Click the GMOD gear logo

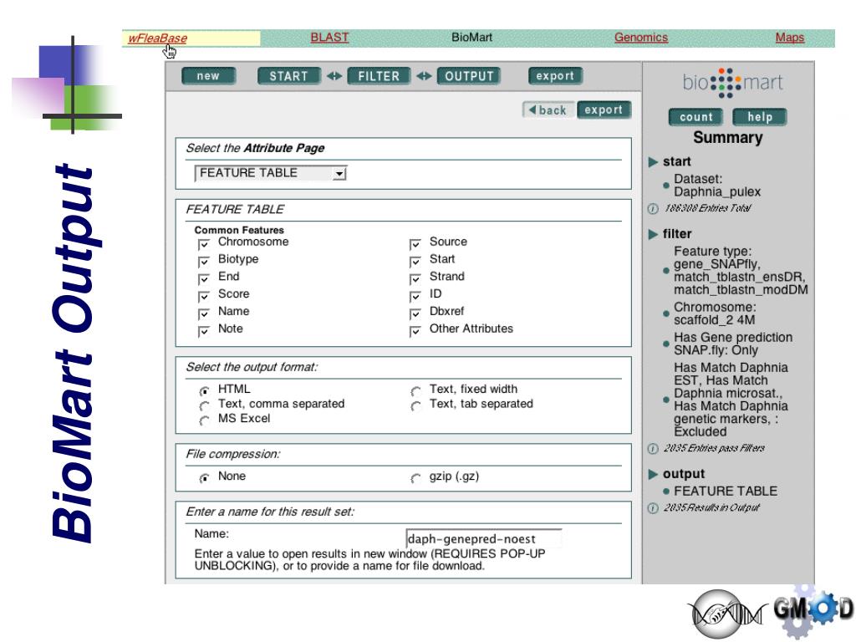click(x=813, y=610)
